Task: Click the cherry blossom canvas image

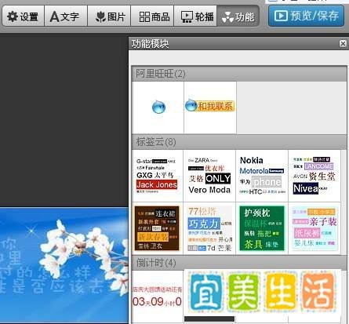Action: tap(64, 265)
